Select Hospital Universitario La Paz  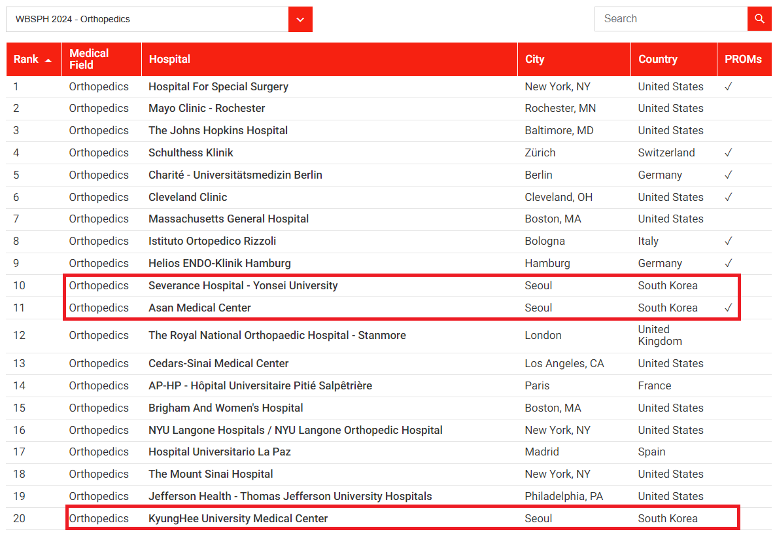[x=220, y=452]
